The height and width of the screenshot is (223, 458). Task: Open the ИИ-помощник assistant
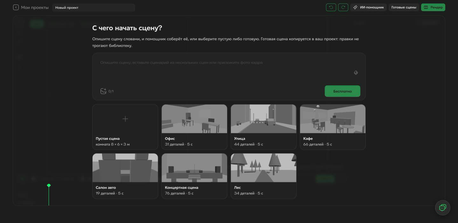(369, 7)
